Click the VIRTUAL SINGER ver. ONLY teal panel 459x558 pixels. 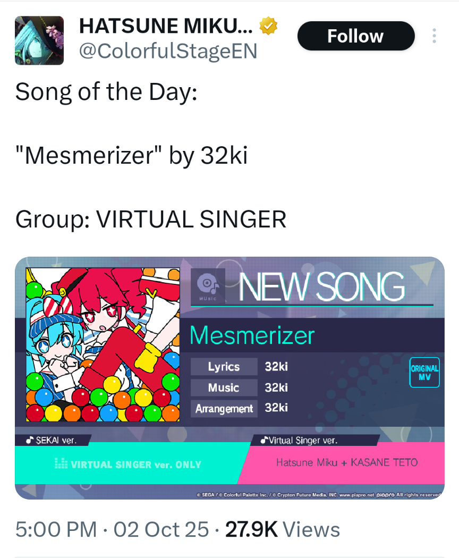click(128, 464)
